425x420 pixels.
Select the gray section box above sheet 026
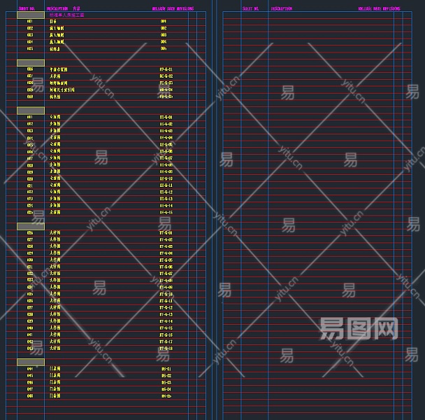pyautogui.click(x=31, y=226)
